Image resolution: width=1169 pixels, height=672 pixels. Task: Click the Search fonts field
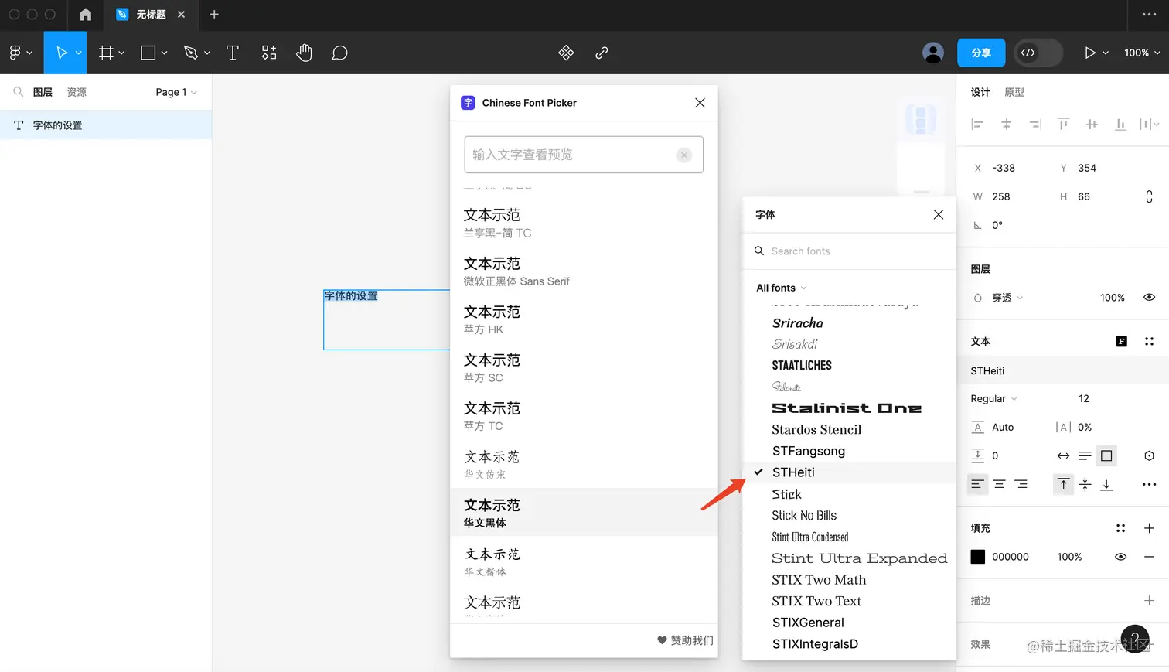coord(849,251)
